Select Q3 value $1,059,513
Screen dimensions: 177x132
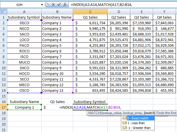pyautogui.click(x=142, y=85)
